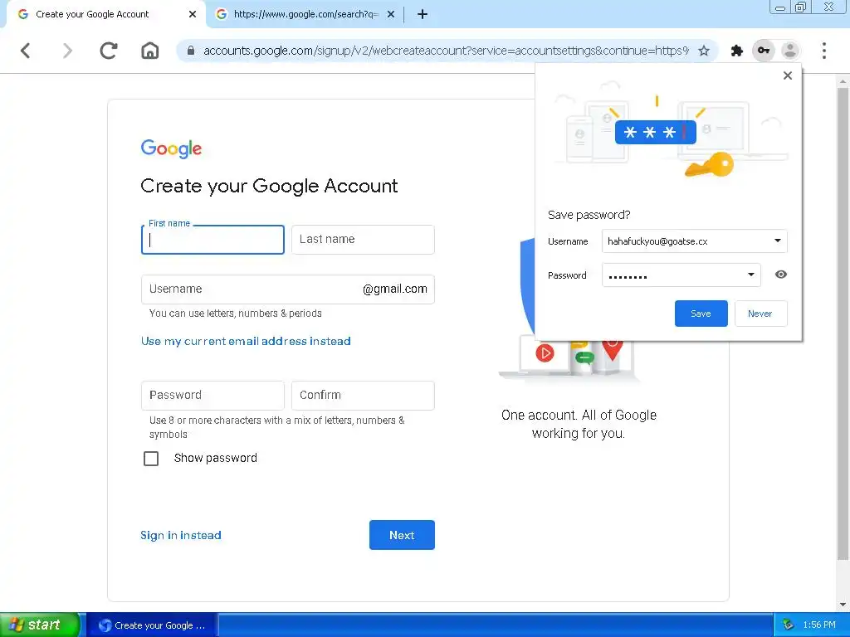Image resolution: width=850 pixels, height=637 pixels.
Task: View site info via the padlock icon
Action: (x=190, y=51)
